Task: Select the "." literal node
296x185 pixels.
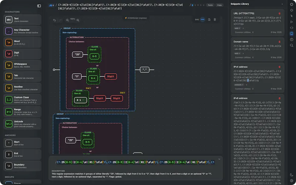Action: pos(145,70)
